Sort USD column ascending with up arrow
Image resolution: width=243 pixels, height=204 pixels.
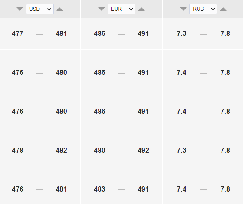tap(60, 9)
